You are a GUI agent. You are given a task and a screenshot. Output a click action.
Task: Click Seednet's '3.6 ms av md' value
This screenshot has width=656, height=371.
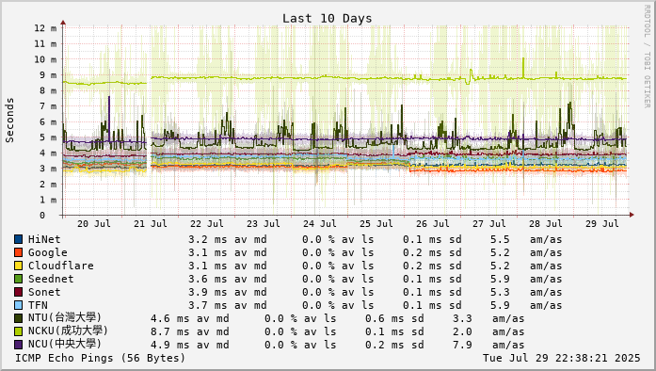point(227,279)
